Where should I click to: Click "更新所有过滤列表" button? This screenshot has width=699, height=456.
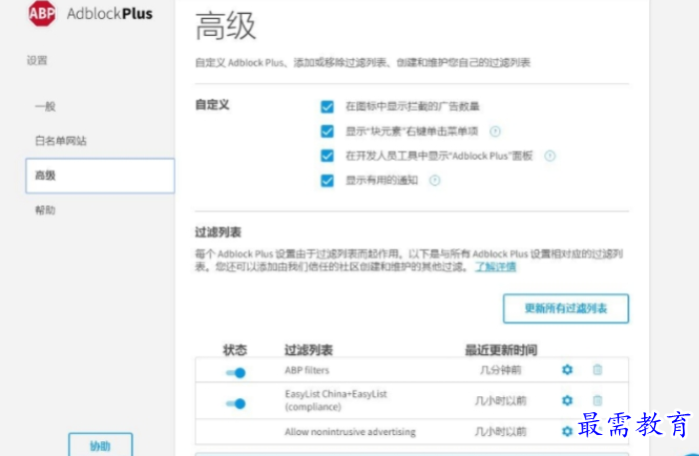click(x=565, y=308)
